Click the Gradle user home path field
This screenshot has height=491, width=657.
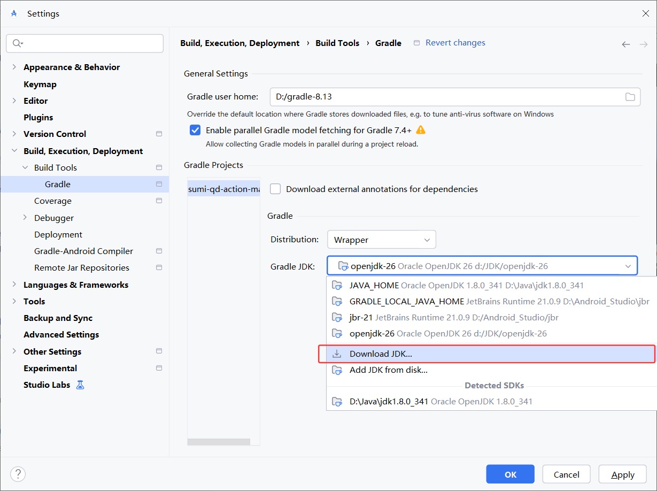click(455, 97)
